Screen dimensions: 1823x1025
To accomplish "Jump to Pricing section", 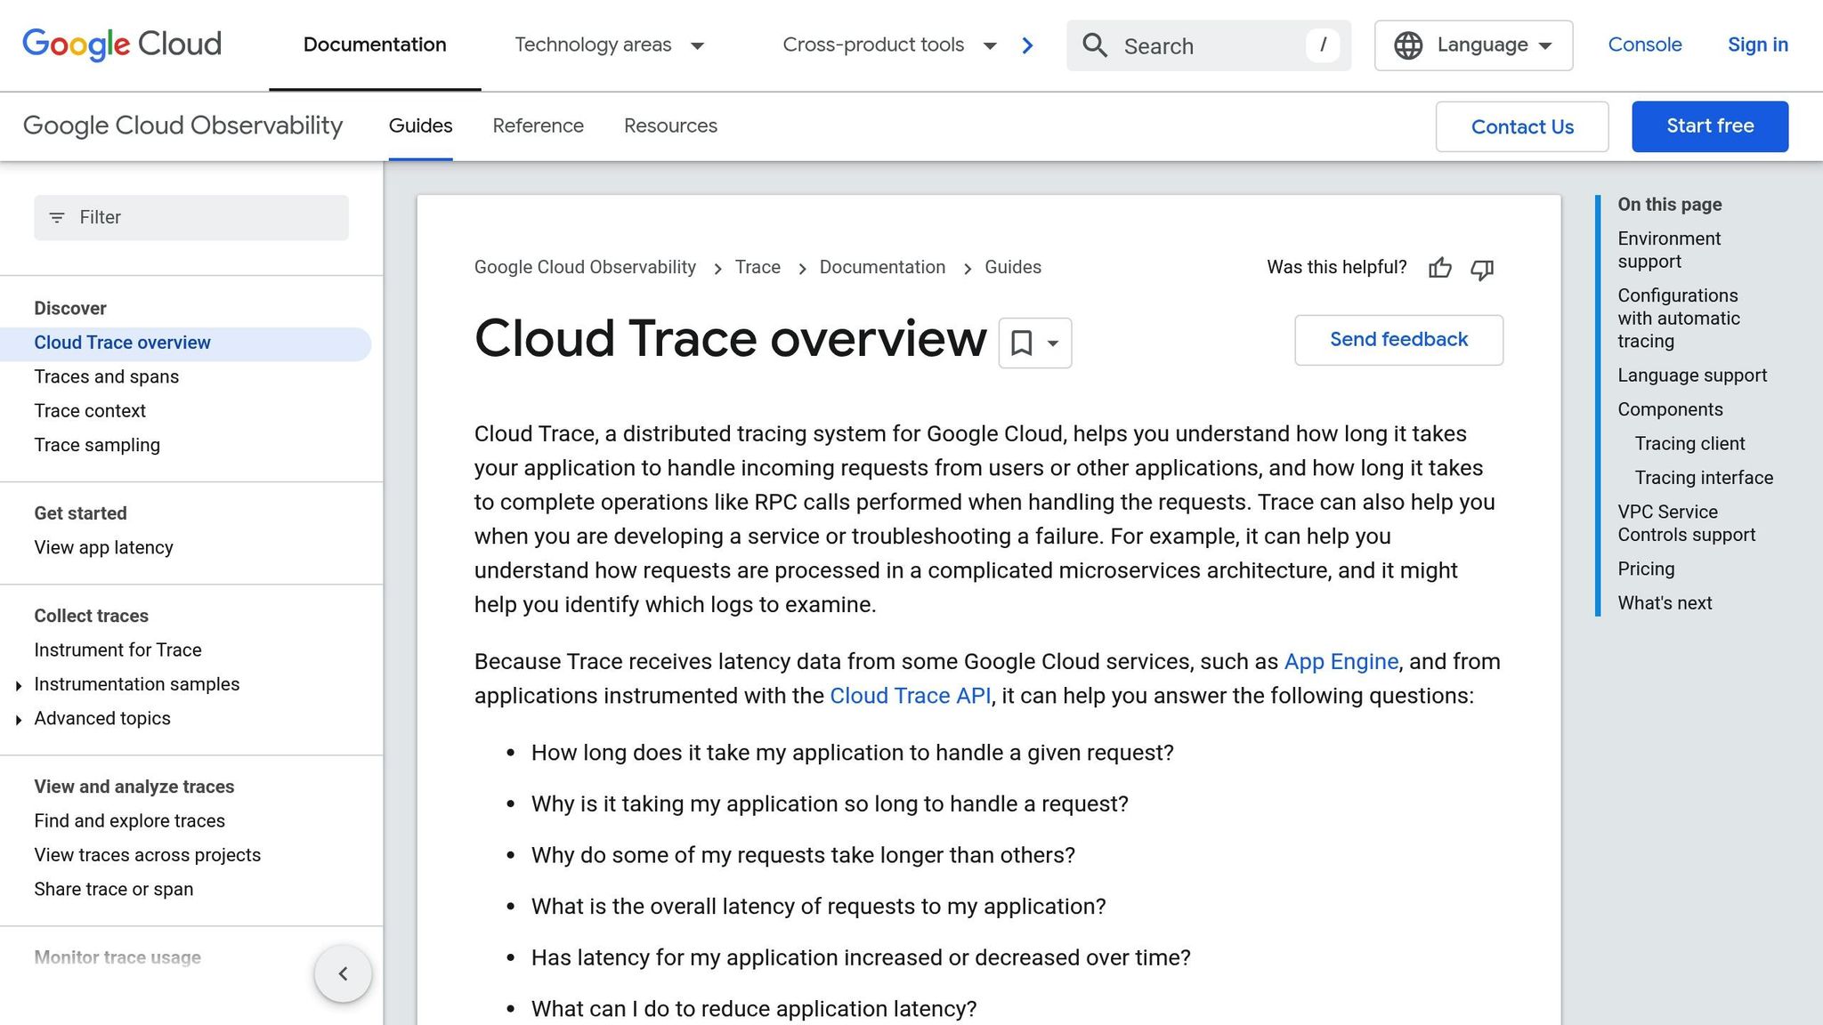I will [x=1646, y=569].
